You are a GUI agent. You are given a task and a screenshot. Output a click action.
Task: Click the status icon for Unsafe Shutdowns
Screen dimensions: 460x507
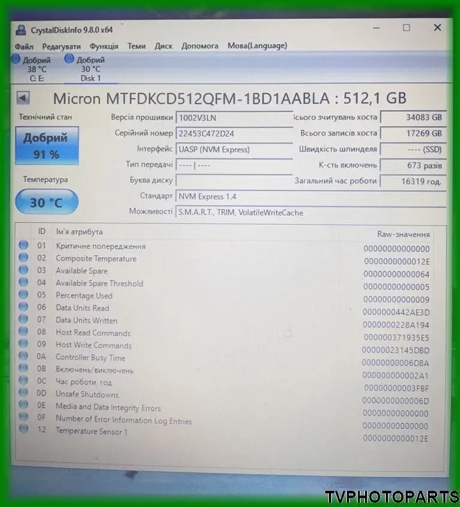click(x=23, y=392)
